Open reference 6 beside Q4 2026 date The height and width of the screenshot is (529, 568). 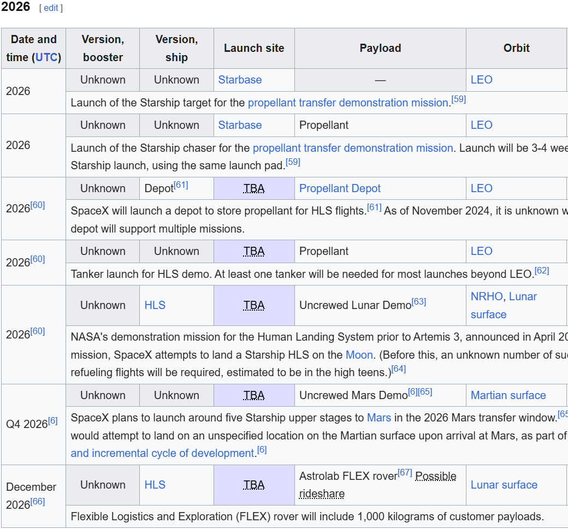[53, 421]
